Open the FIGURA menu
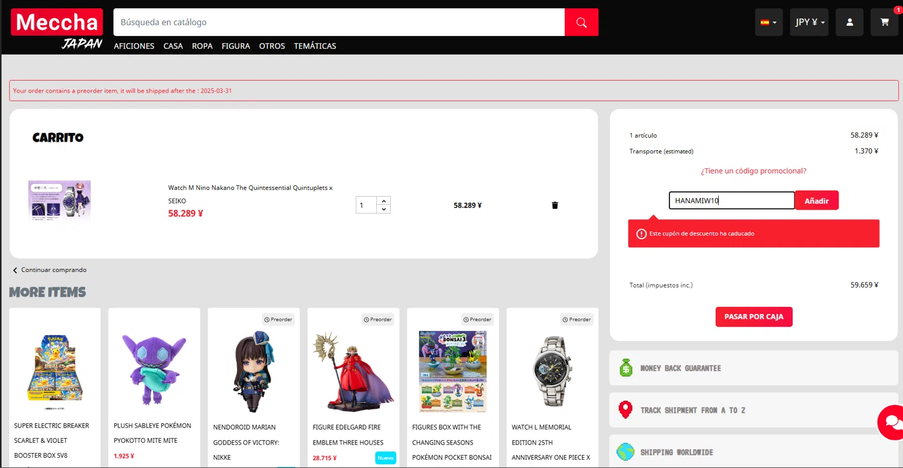 (x=236, y=46)
